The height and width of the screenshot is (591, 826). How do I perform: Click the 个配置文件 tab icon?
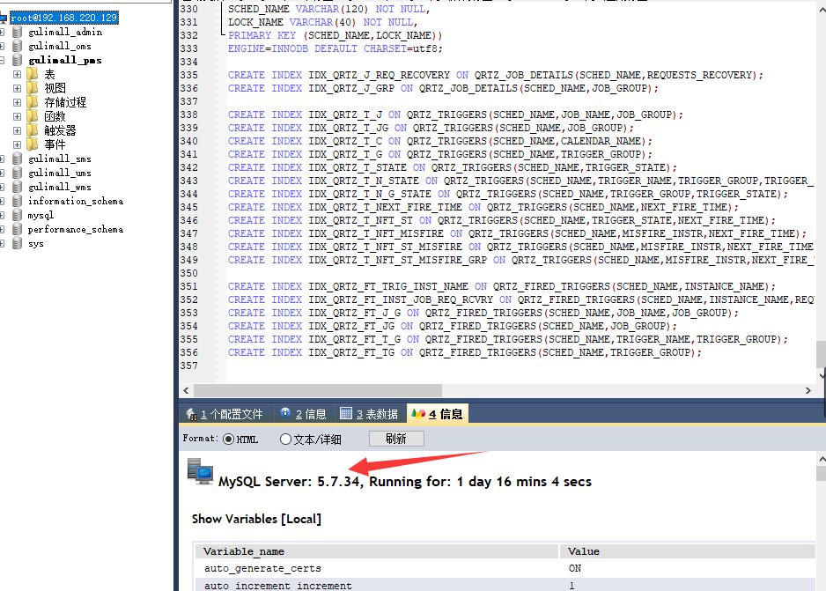pos(192,414)
